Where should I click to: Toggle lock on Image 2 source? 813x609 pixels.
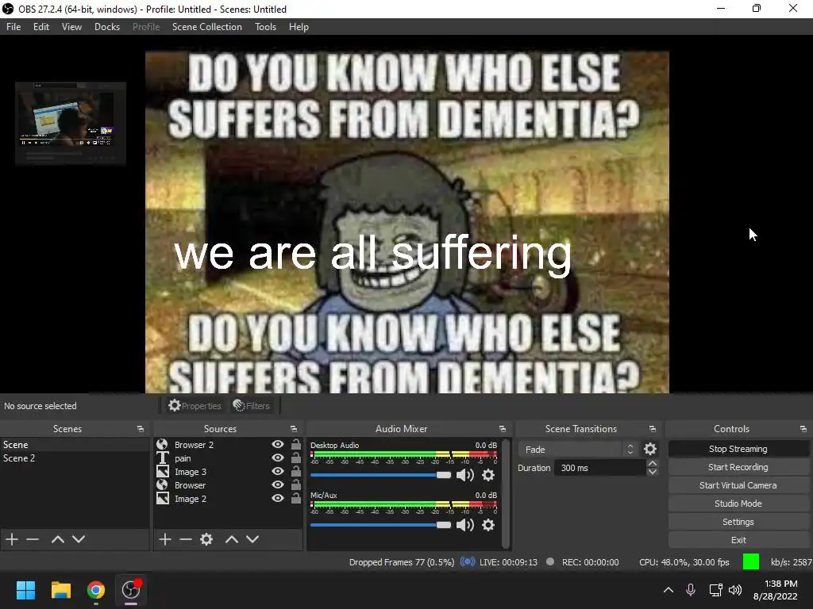point(295,498)
